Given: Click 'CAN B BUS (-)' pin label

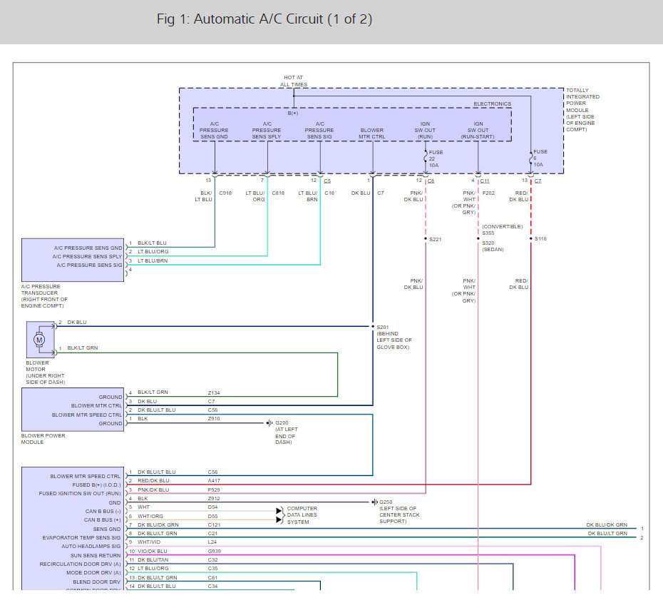Looking at the screenshot, I should [103, 512].
